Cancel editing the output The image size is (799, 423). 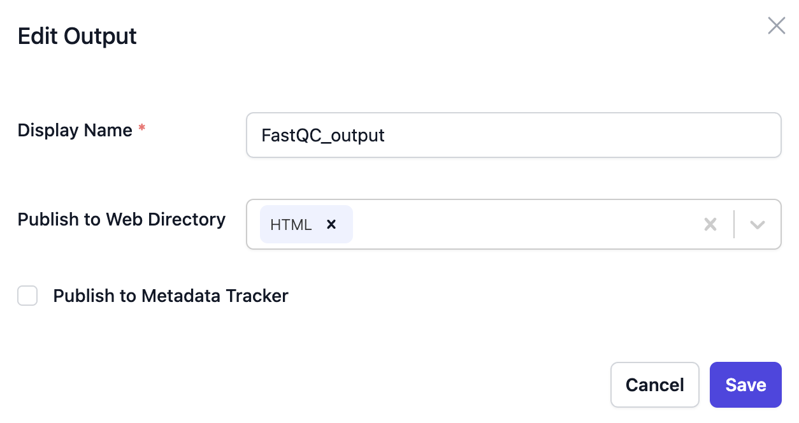pos(654,385)
